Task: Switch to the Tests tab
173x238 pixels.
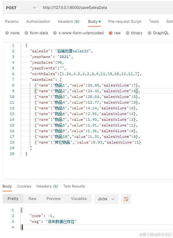Action: click(x=154, y=22)
